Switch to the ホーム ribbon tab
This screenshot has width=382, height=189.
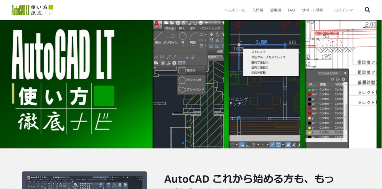point(170,28)
